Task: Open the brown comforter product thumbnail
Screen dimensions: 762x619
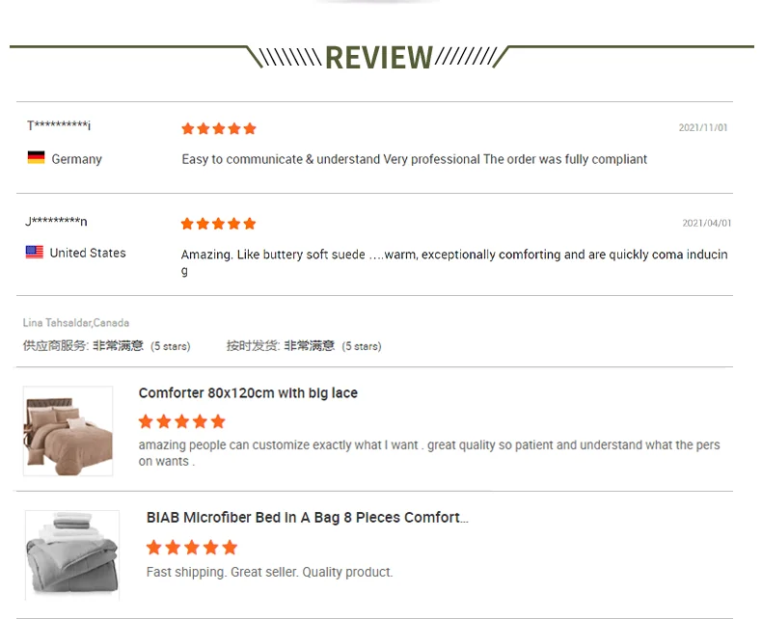Action: click(68, 431)
